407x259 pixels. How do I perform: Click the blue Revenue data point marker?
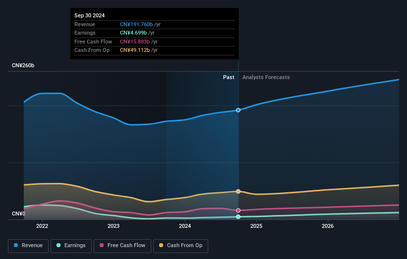238,110
